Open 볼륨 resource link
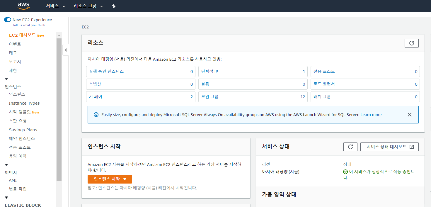 click(205, 84)
